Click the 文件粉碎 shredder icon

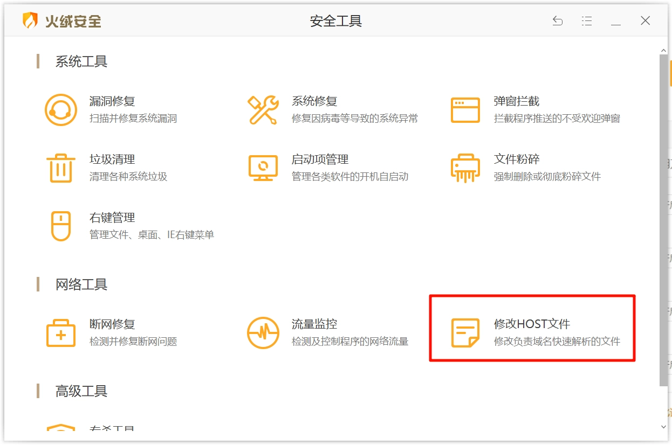465,168
